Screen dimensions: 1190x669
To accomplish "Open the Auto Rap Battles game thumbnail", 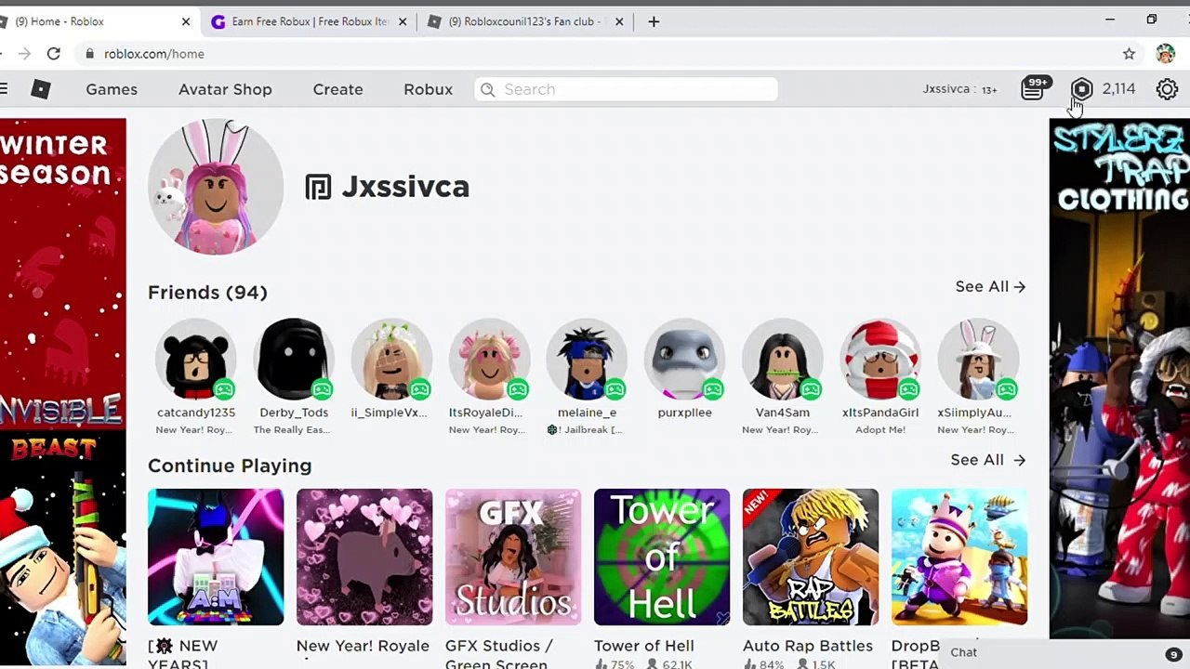I will (x=811, y=557).
